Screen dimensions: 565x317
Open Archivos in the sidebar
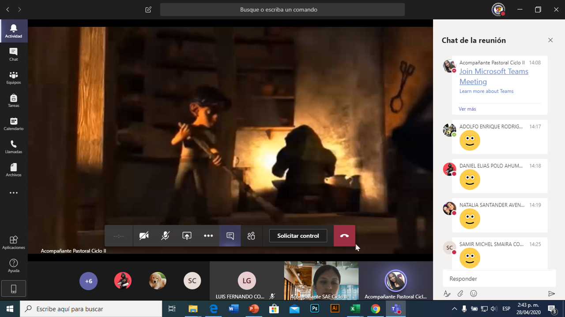14,170
